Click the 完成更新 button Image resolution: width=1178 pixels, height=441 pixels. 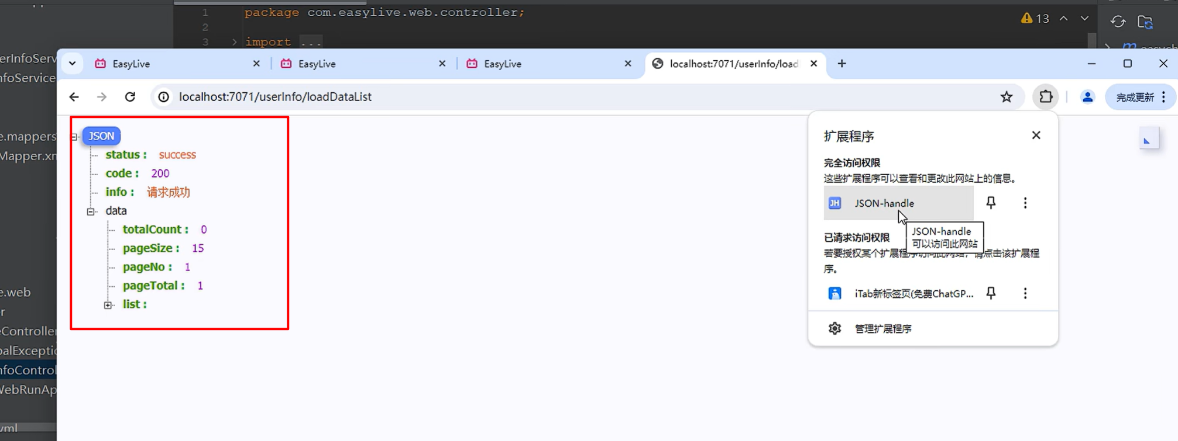click(1134, 97)
